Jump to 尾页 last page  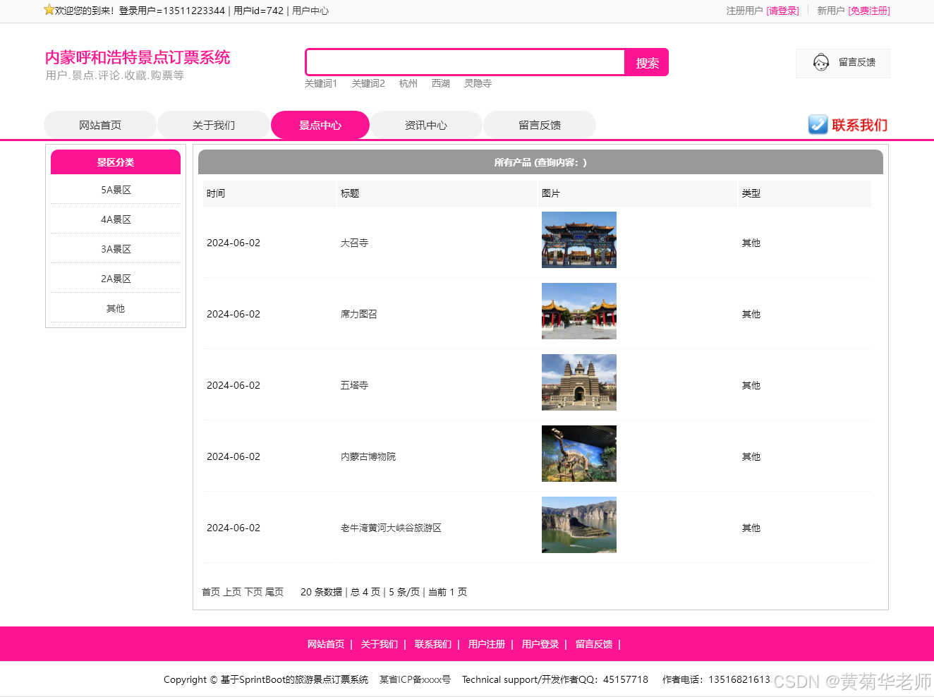(x=274, y=592)
